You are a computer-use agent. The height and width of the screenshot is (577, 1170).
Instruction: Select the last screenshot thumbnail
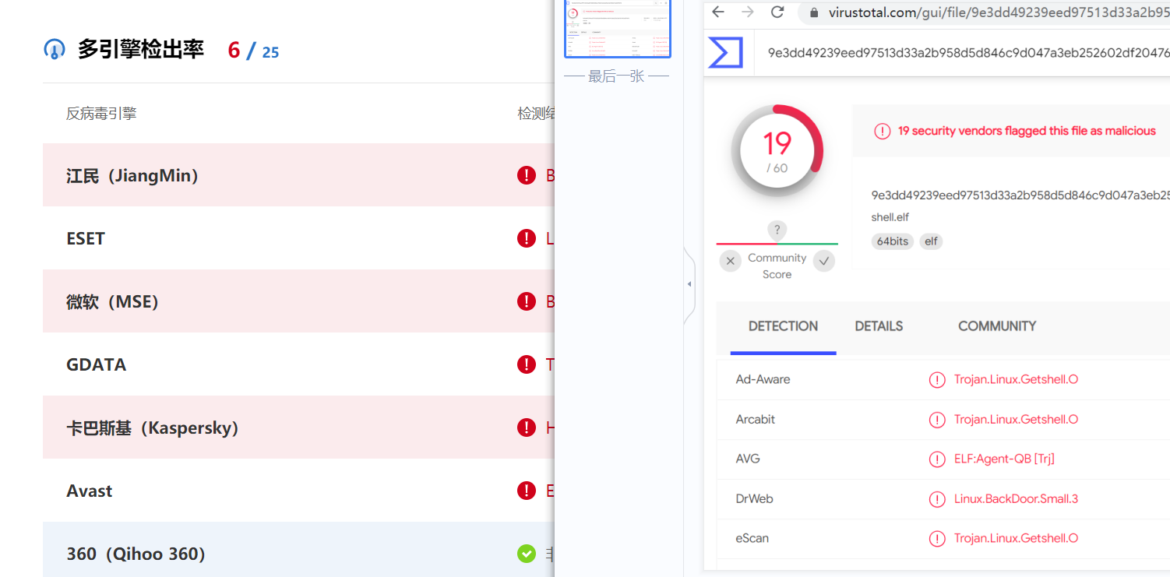click(618, 29)
